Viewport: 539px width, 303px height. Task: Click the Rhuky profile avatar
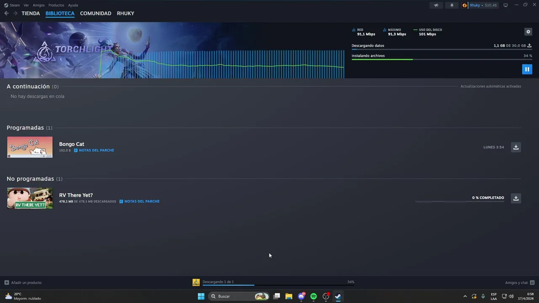pyautogui.click(x=465, y=5)
